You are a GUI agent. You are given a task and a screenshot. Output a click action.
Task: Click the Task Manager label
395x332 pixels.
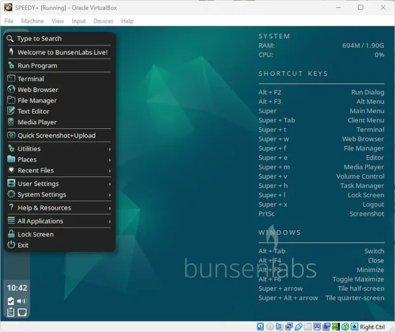[362, 185]
